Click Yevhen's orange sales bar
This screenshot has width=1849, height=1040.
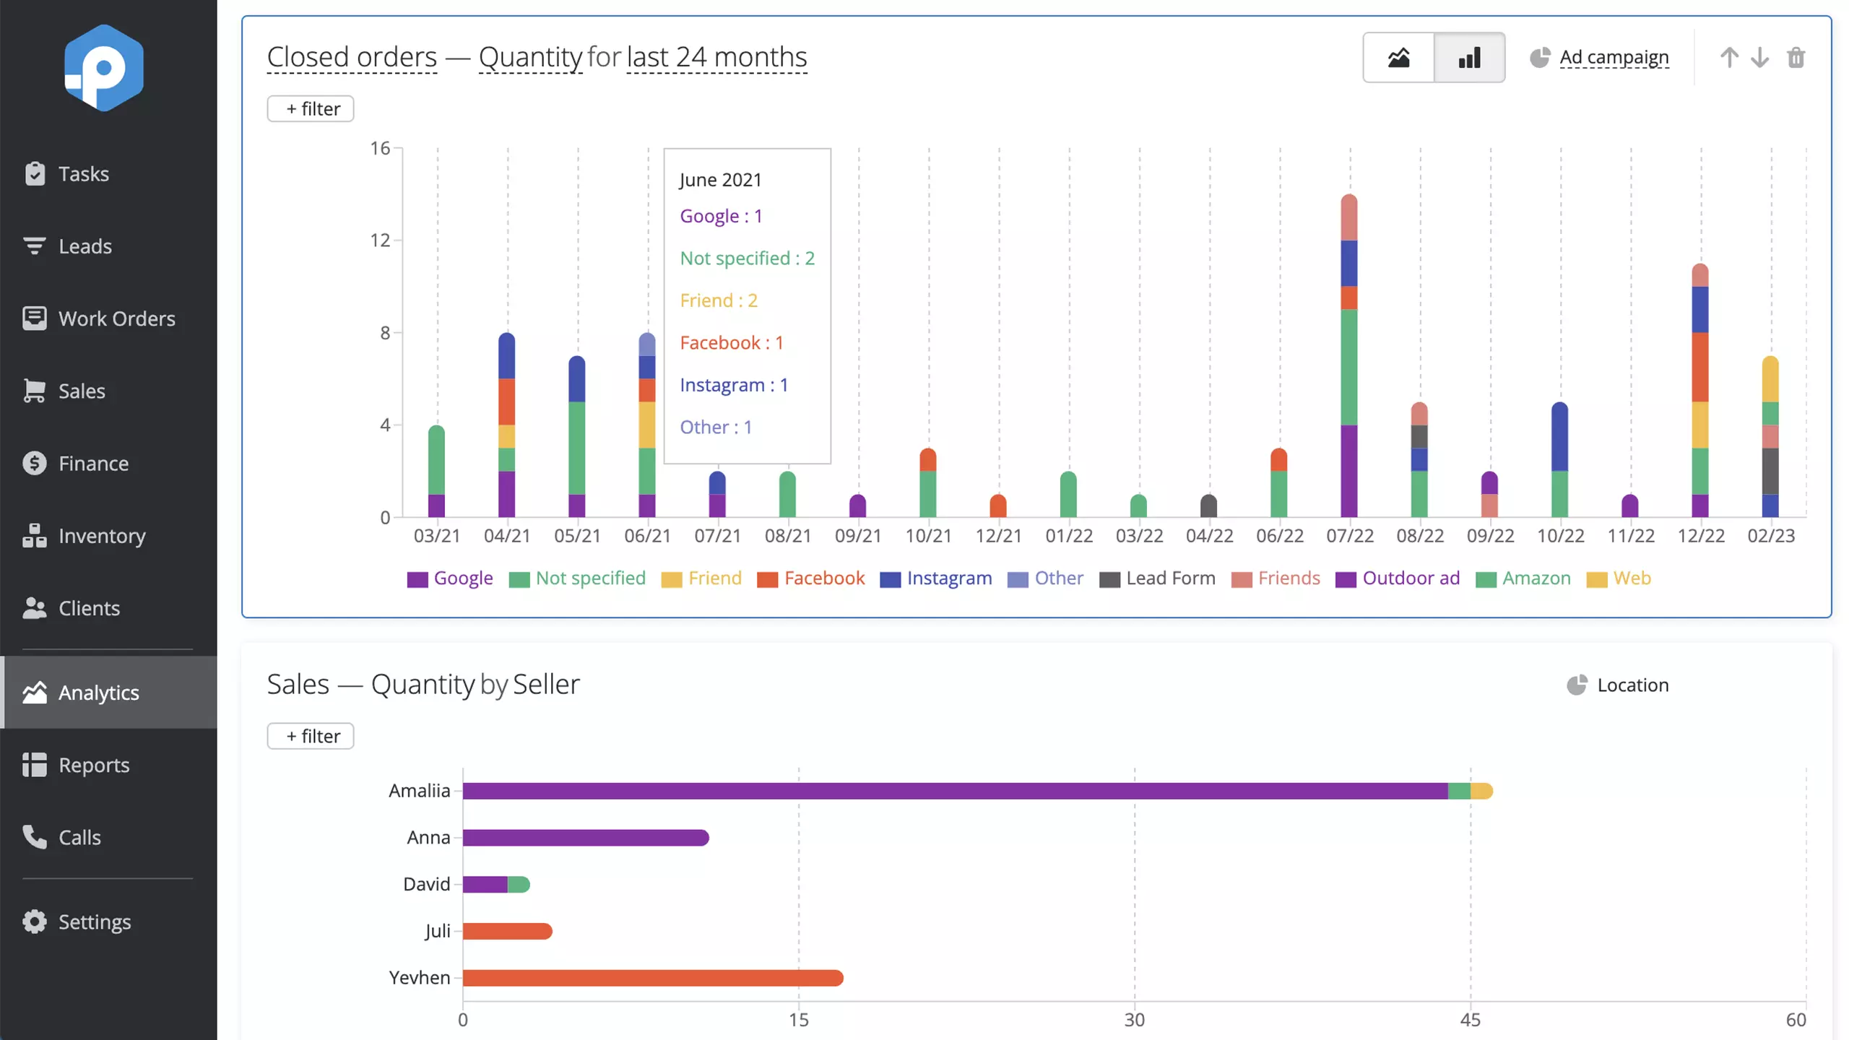pyautogui.click(x=653, y=978)
